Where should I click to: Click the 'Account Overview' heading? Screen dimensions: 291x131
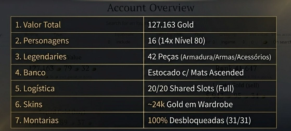(150, 8)
